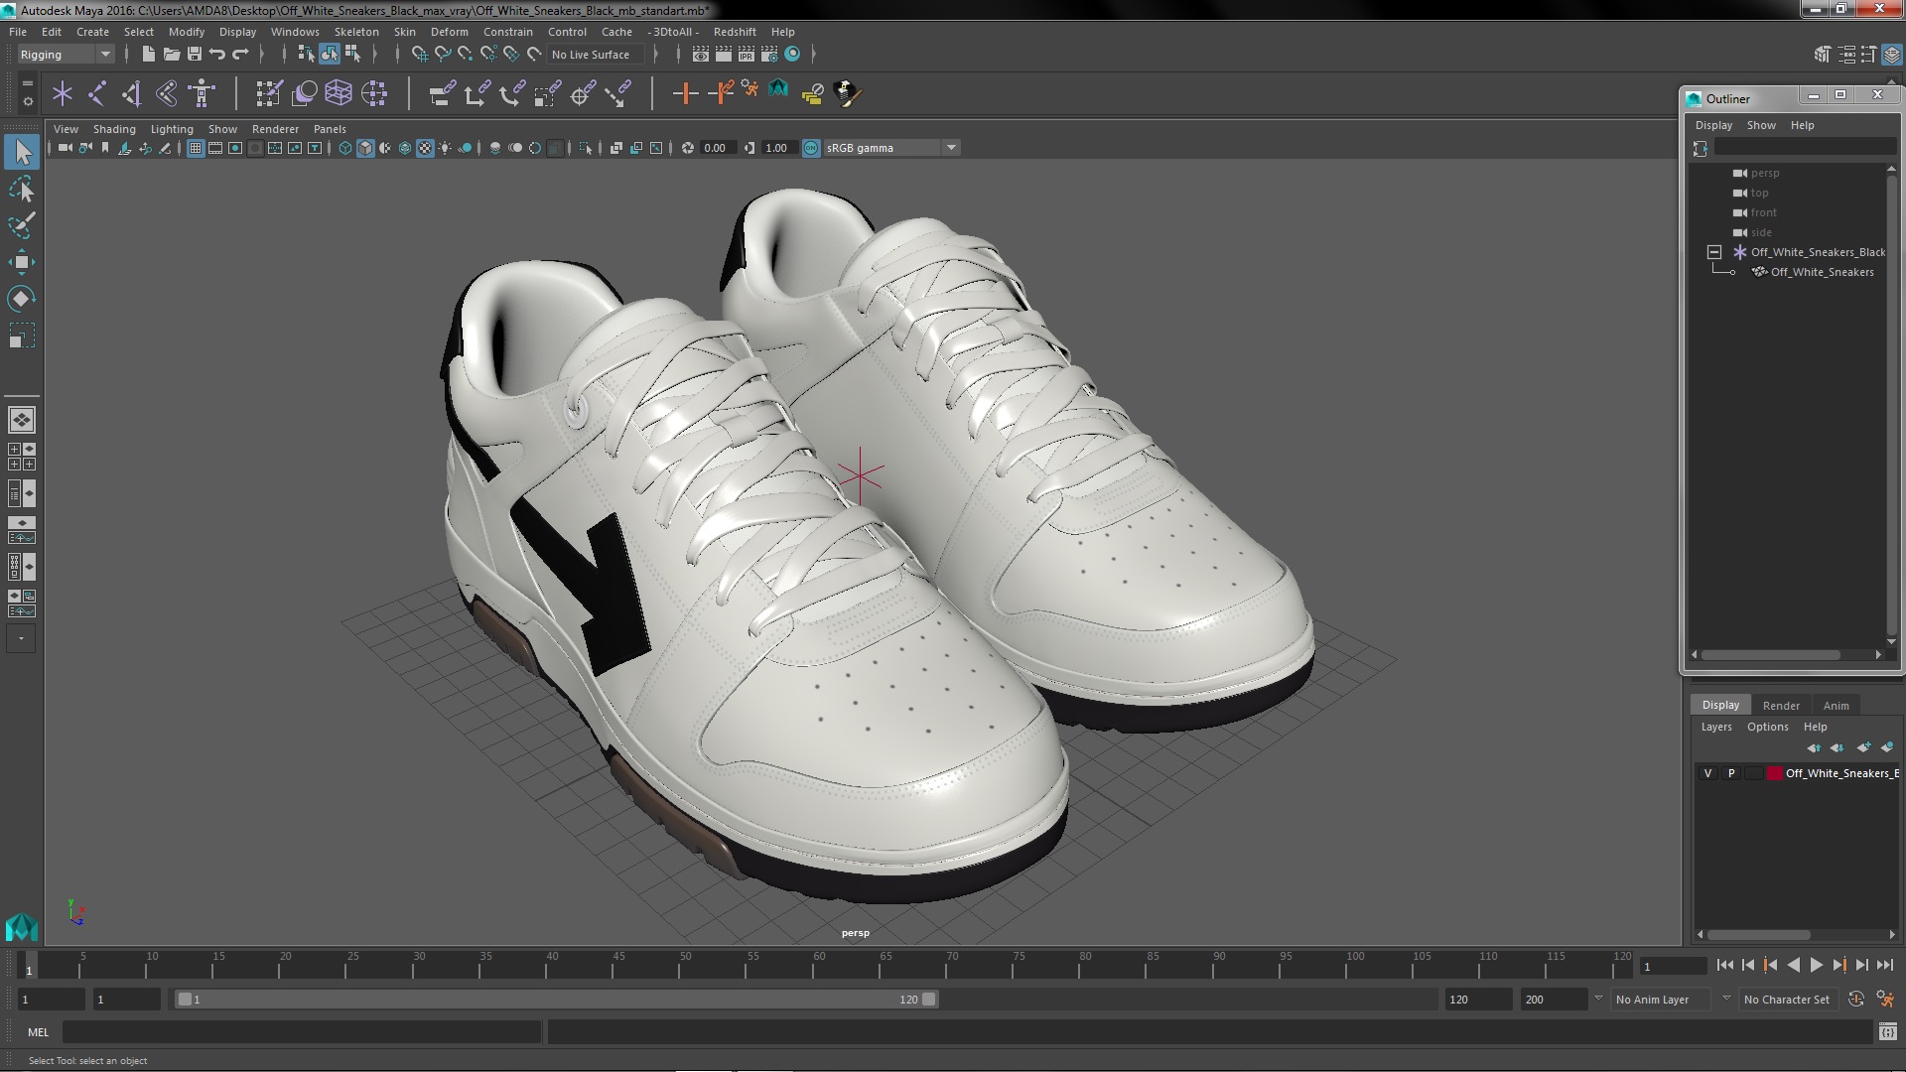Open the Skeleton menu
The width and height of the screenshot is (1906, 1072).
click(x=356, y=32)
